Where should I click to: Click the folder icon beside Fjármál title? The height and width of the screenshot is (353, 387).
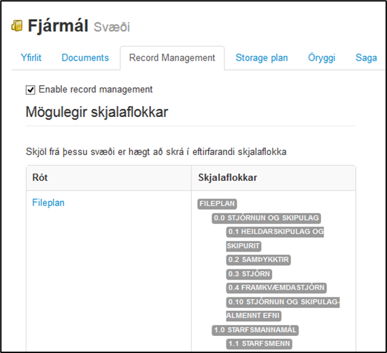pyautogui.click(x=17, y=26)
